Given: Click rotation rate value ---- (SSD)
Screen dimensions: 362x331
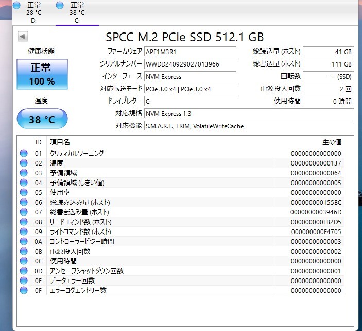Looking at the screenshot, I should (x=328, y=76).
